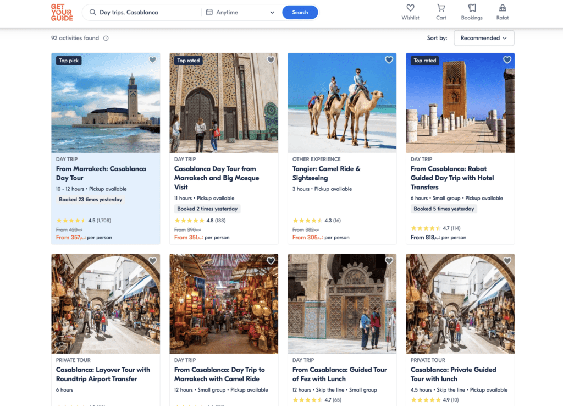
Task: Click the calendar icon next to Anytime
Action: (x=209, y=12)
